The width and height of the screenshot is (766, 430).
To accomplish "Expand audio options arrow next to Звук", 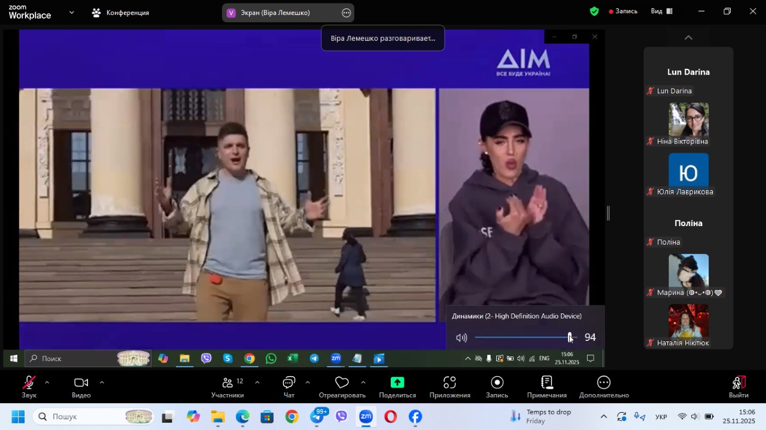I will (47, 382).
